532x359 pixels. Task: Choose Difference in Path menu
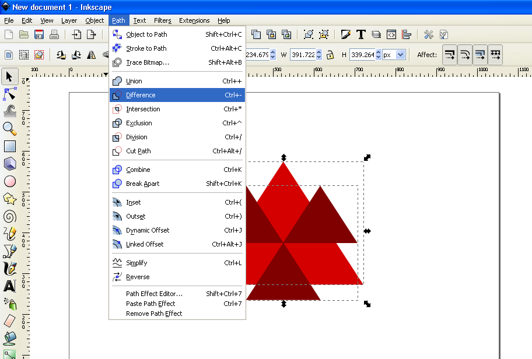177,95
